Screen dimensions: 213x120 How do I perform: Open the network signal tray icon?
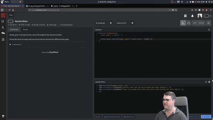tap(187, 2)
